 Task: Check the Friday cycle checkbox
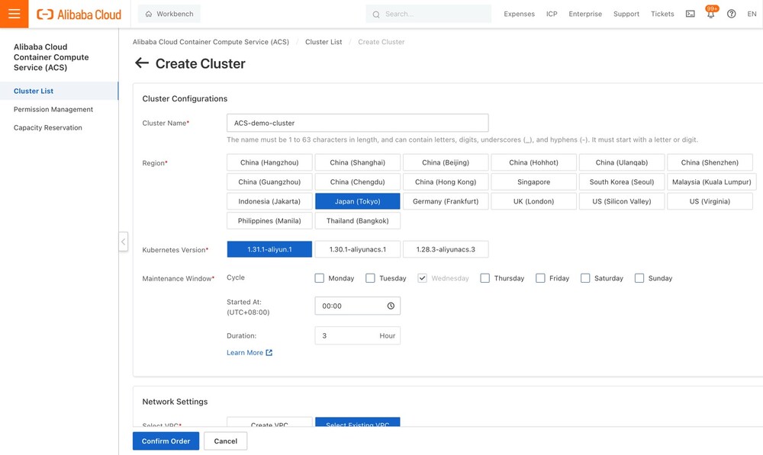540,278
